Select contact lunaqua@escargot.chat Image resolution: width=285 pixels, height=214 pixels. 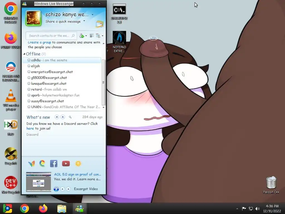point(62,84)
